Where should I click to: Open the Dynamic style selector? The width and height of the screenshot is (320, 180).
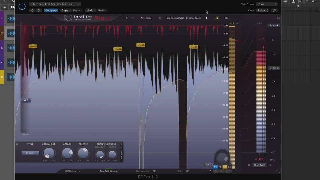coord(30,153)
